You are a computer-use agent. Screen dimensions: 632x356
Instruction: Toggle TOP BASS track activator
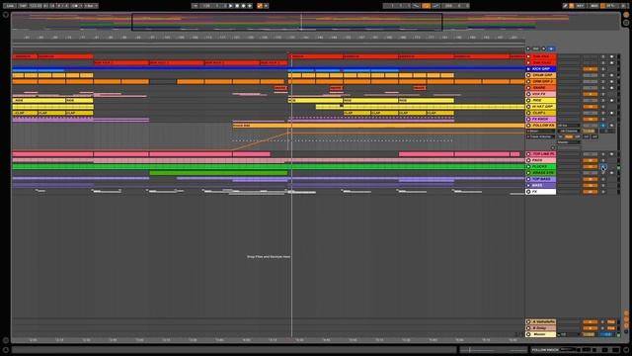[591, 179]
